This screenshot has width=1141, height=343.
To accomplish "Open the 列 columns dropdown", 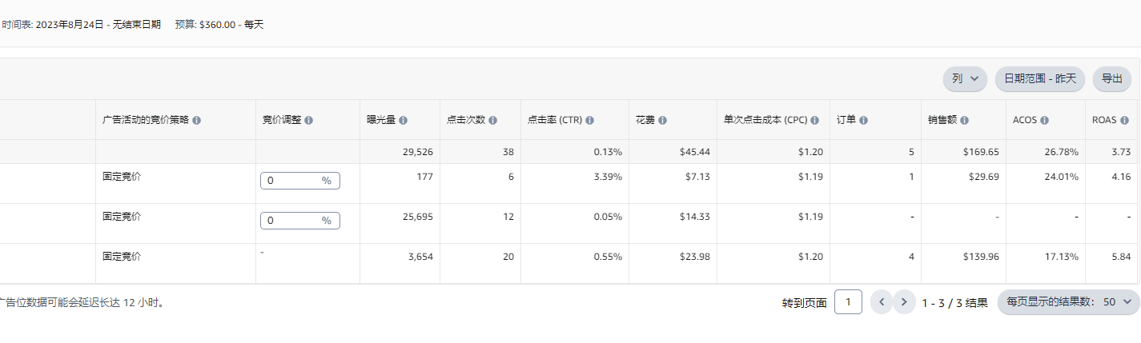I will click(x=965, y=78).
